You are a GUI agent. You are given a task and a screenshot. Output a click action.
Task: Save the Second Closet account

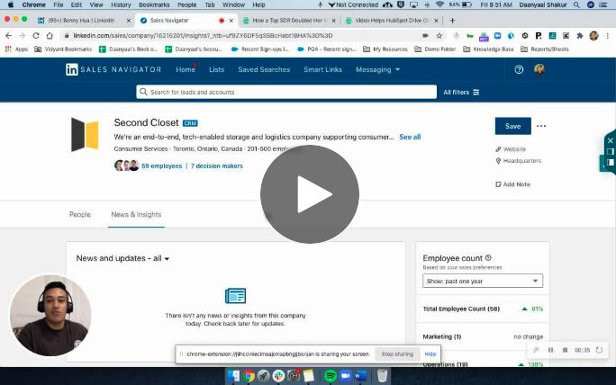[x=513, y=126]
